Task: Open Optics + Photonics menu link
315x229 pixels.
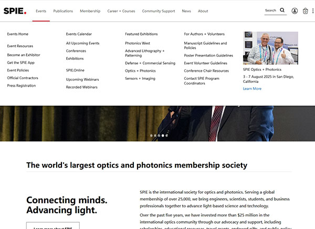Action: click(x=140, y=71)
